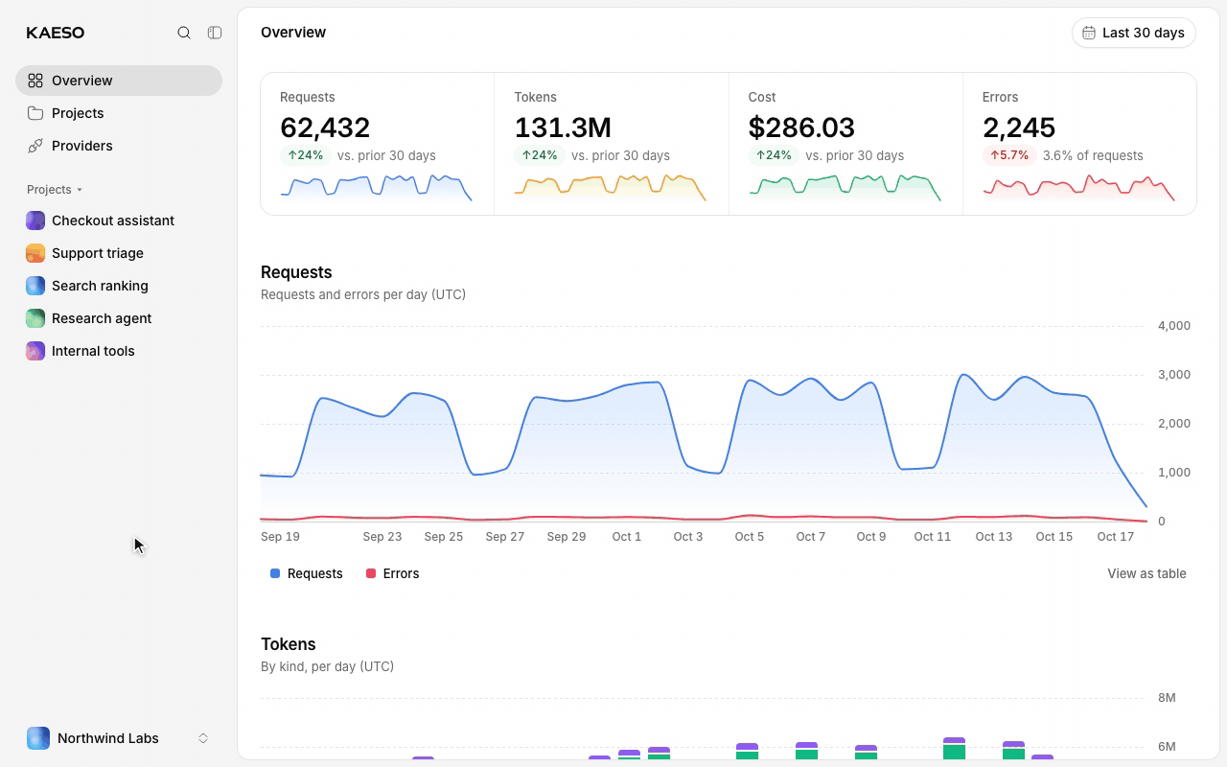Open the Checkout assistant project
Screen dimensions: 1227x767
pyautogui.click(x=119, y=221)
